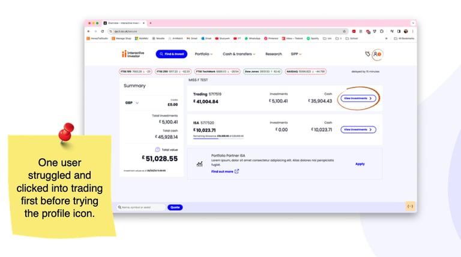The height and width of the screenshot is (257, 461).
Task: Open the tab search chevron
Action: pos(413,23)
